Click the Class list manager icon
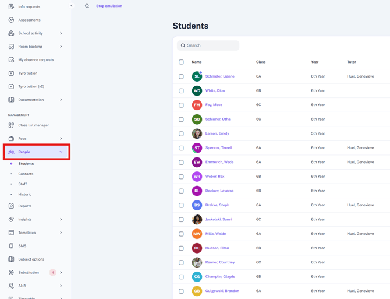390x299 pixels. click(x=11, y=125)
